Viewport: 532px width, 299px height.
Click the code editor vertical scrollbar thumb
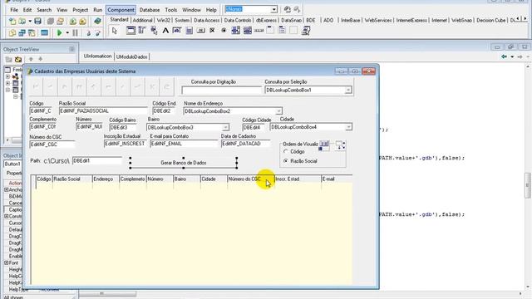527,185
